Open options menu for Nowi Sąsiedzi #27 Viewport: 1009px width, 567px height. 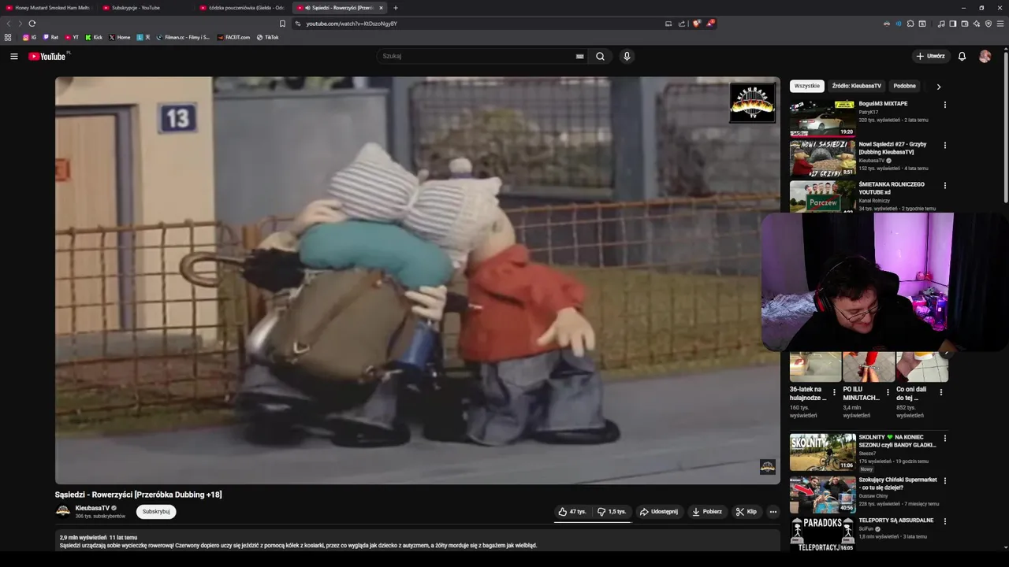tap(944, 146)
